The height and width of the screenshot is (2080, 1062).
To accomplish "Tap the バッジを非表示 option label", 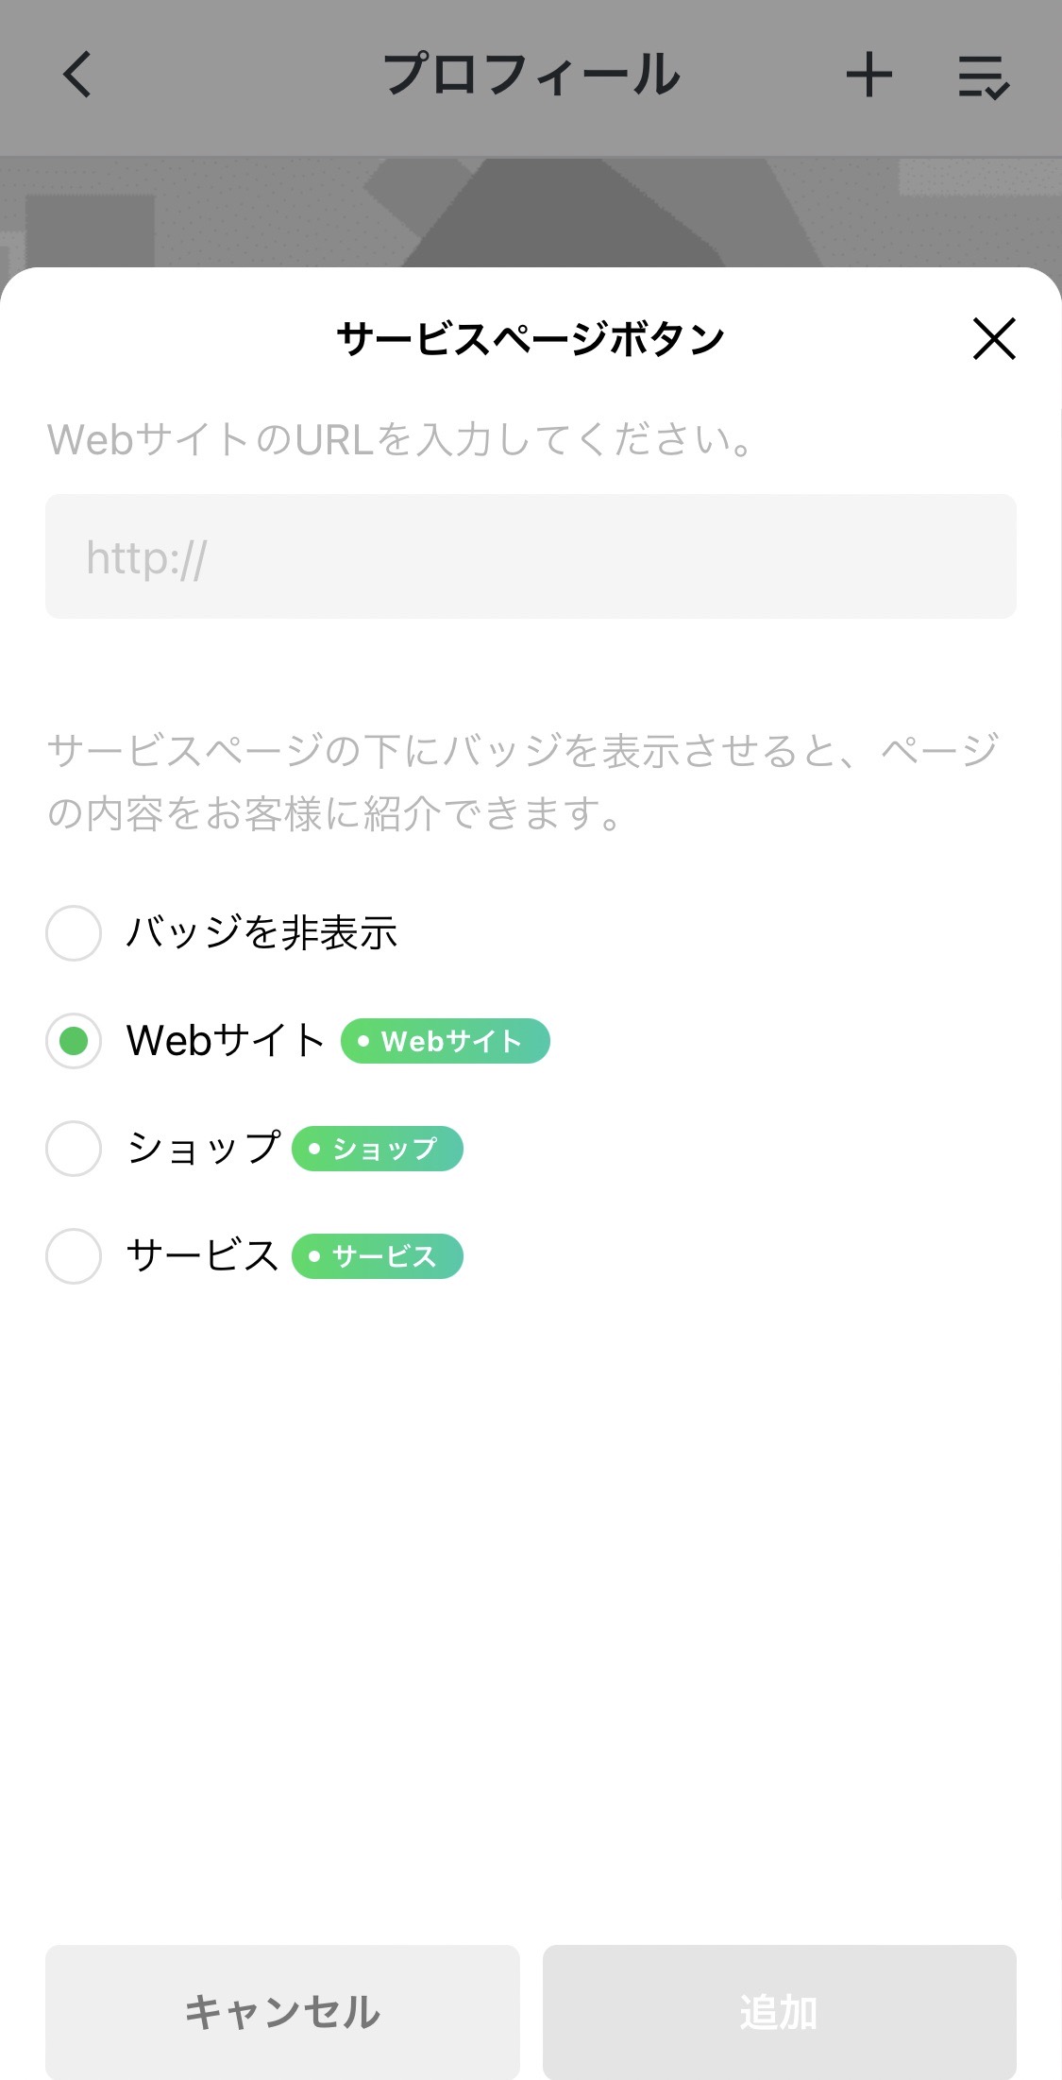I will pos(261,933).
